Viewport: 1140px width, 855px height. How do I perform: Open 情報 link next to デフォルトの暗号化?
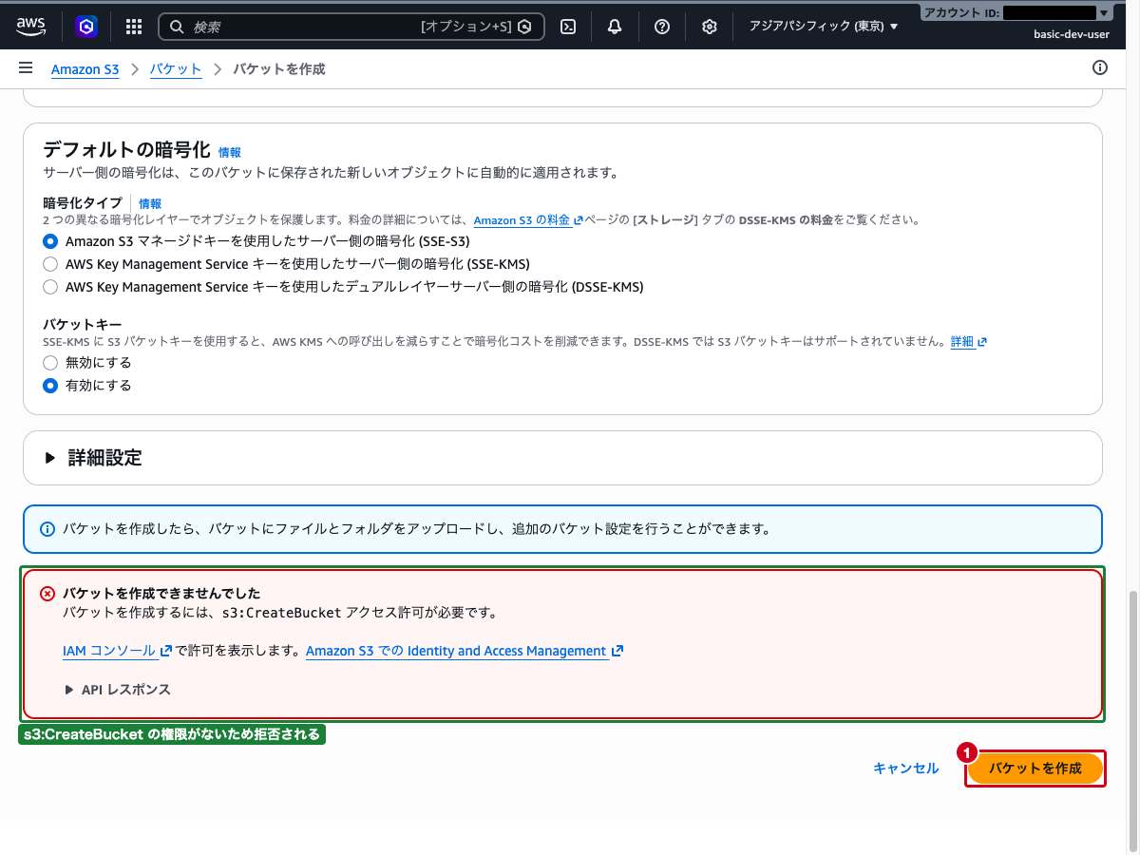click(x=230, y=152)
